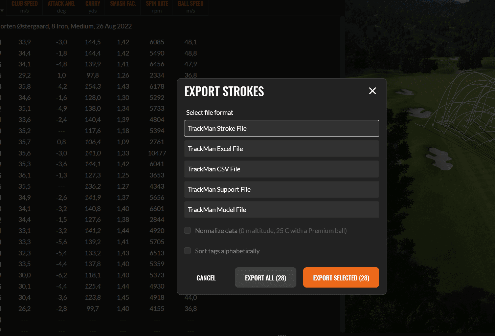Close the Export Strokes dialog with the X

coord(372,91)
